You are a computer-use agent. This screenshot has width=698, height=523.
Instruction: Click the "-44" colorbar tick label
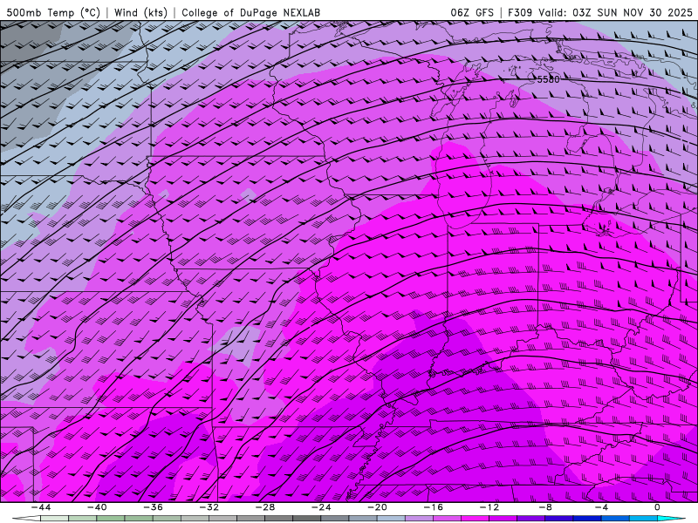(41, 507)
